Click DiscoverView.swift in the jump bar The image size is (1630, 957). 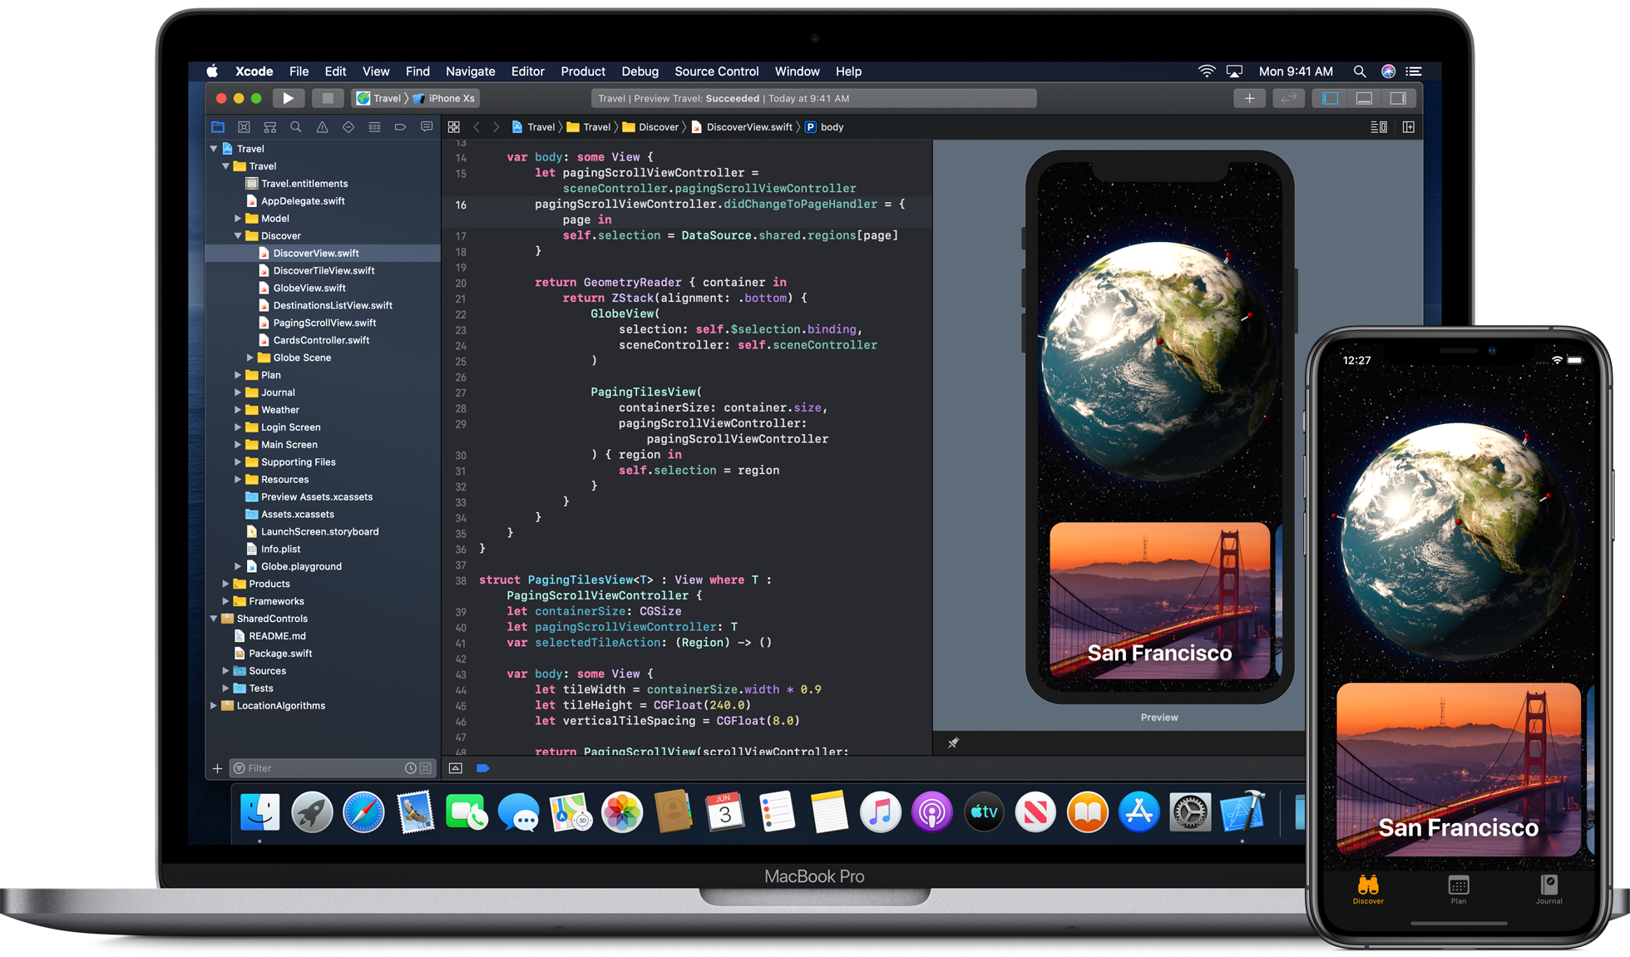pyautogui.click(x=742, y=127)
